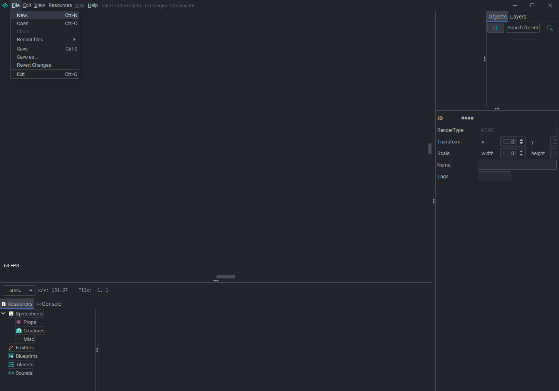Select the Misc tree item
Image resolution: width=559 pixels, height=391 pixels.
pos(25,339)
